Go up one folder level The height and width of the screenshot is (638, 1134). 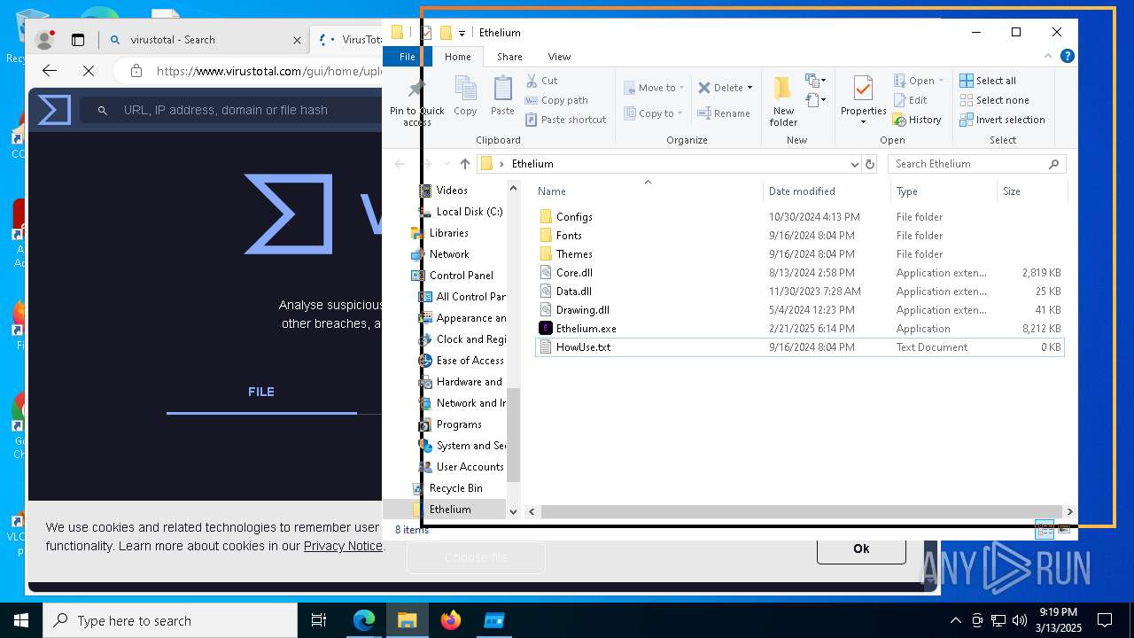click(x=465, y=164)
